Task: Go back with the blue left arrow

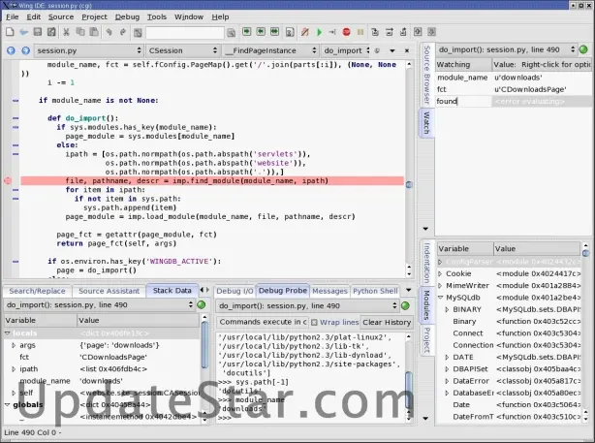Action: [x=11, y=50]
